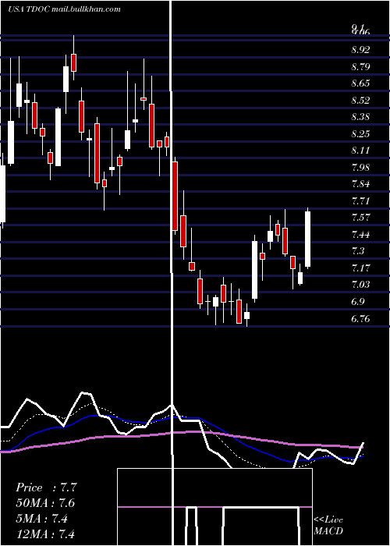Viewport: 390px width, 546px height.
Task: Click the 5MA : 7.4 readout
Action: (x=41, y=519)
